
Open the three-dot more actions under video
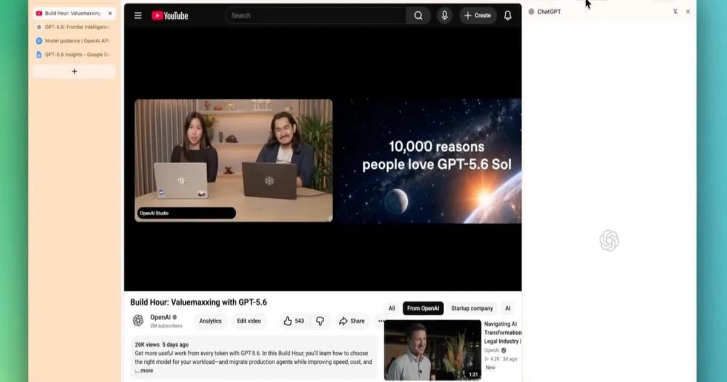point(380,321)
